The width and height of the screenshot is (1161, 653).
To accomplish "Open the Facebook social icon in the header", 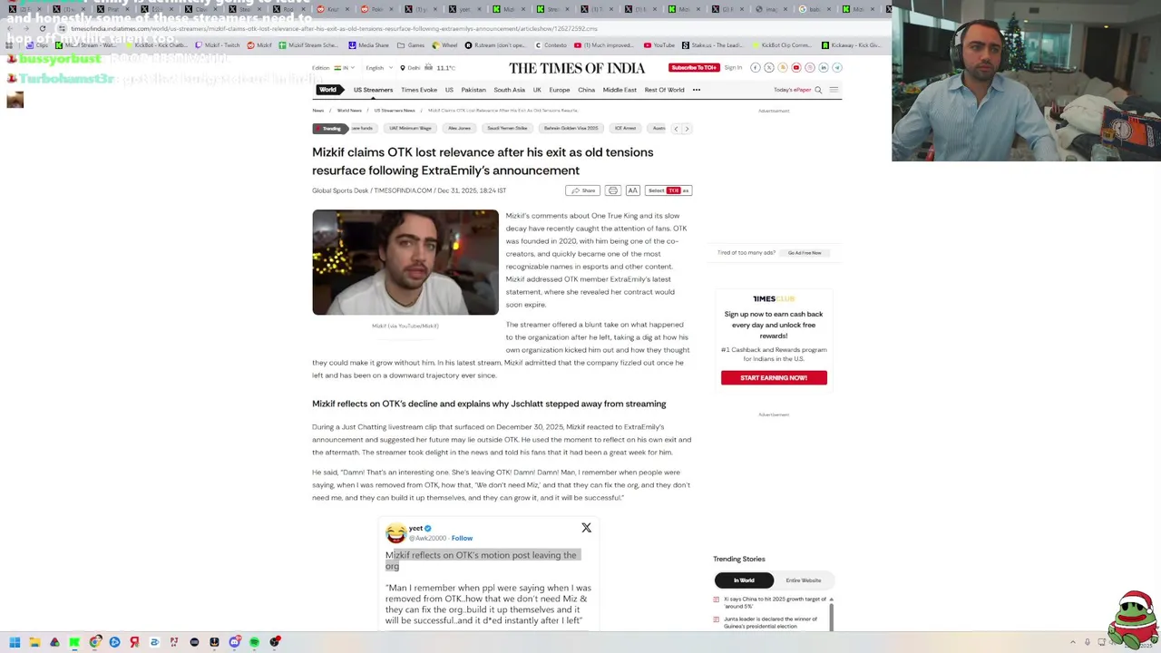I will click(756, 68).
